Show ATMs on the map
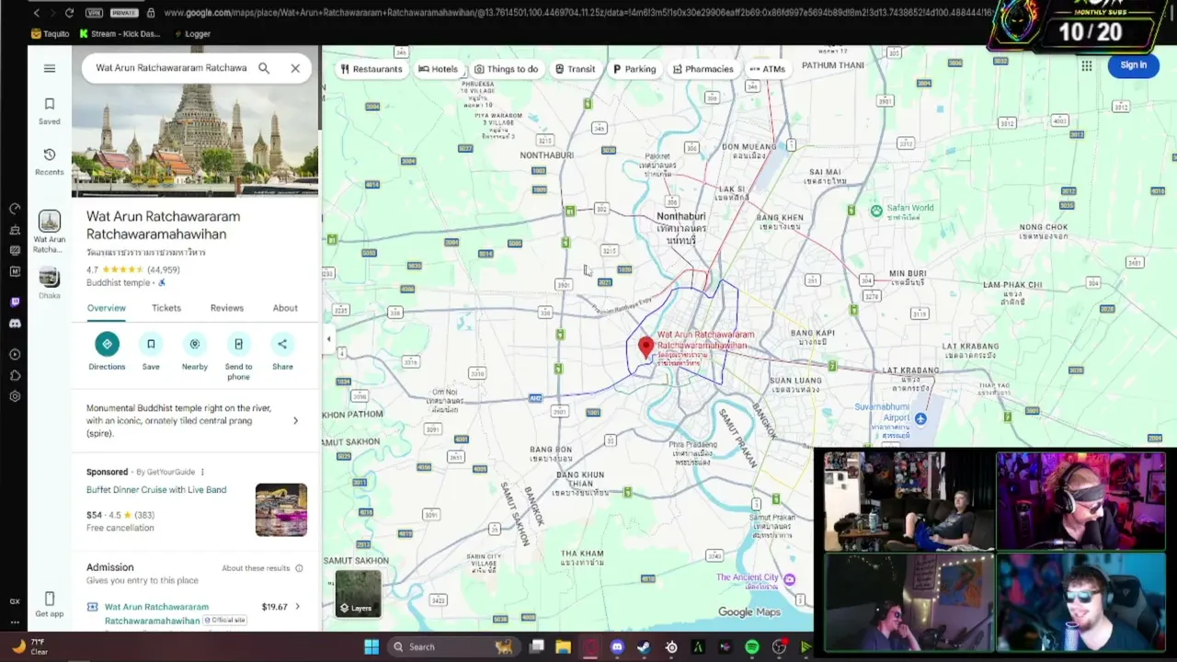Viewport: 1177px width, 662px height. coord(767,69)
